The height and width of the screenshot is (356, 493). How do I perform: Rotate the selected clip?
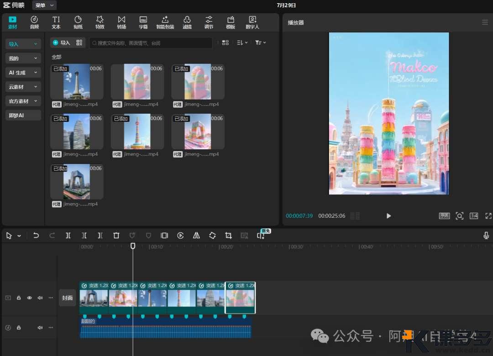pos(212,235)
